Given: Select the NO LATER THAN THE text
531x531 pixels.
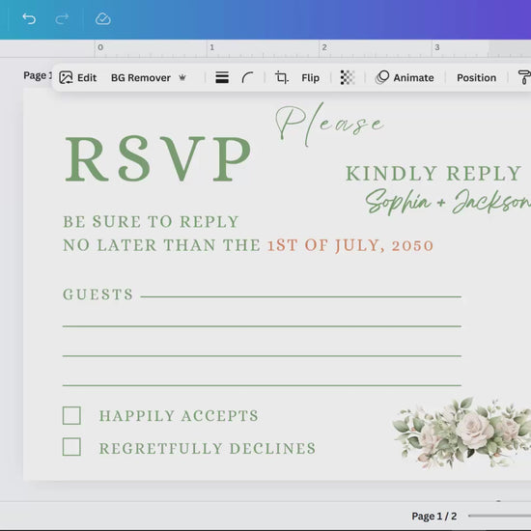Looking at the screenshot, I should tap(161, 245).
